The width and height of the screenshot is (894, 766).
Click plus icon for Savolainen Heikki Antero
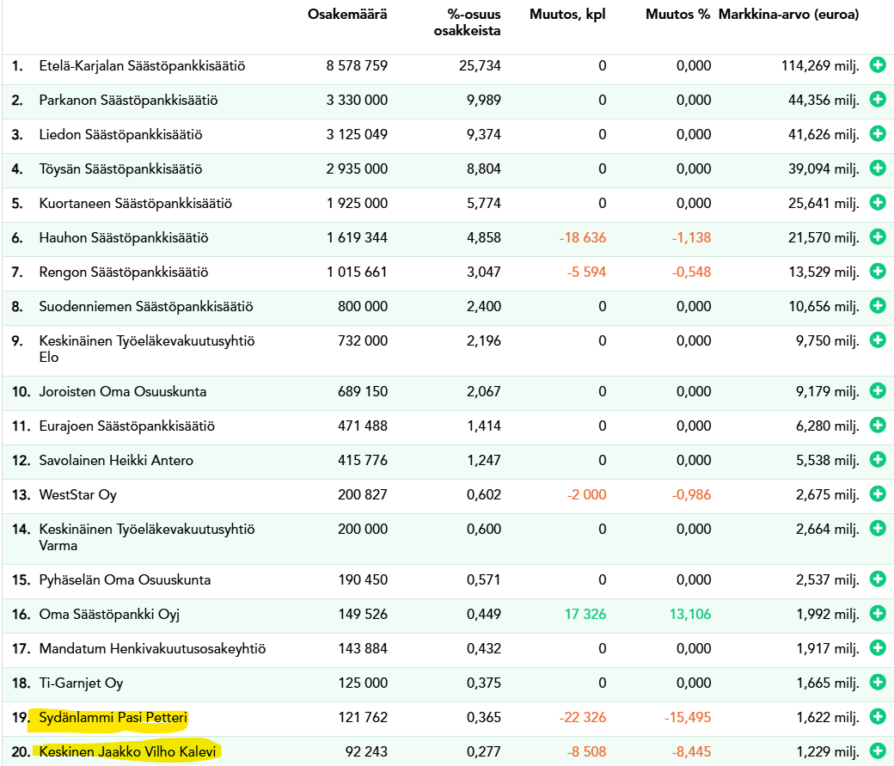[x=878, y=460]
